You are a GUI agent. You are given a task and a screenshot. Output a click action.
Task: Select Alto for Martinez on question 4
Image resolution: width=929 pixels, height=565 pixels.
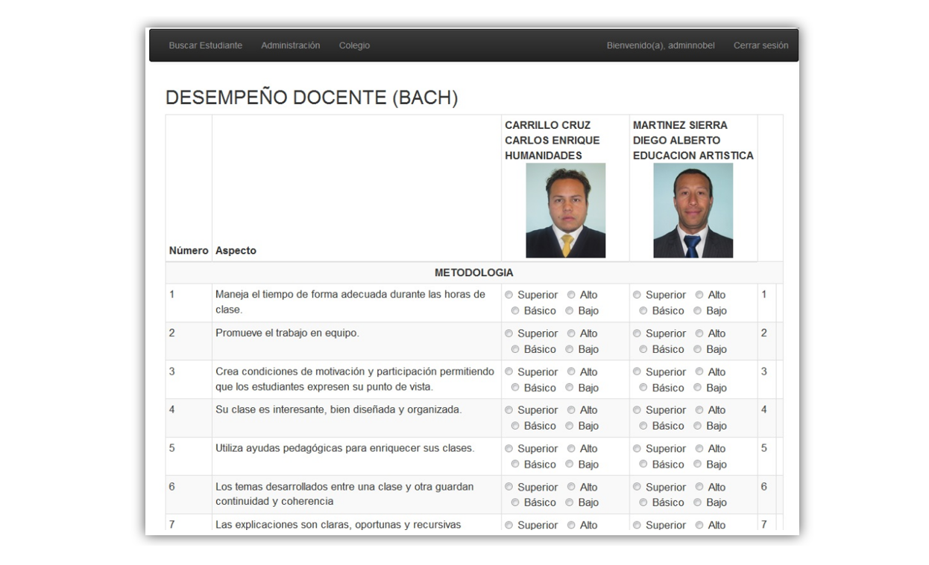pyautogui.click(x=699, y=411)
